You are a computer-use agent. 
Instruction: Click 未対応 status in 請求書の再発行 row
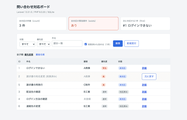(x=123, y=85)
